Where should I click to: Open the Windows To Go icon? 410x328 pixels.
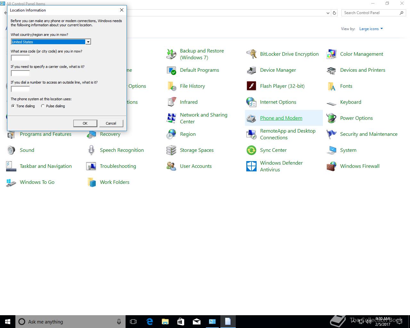[x=11, y=182]
